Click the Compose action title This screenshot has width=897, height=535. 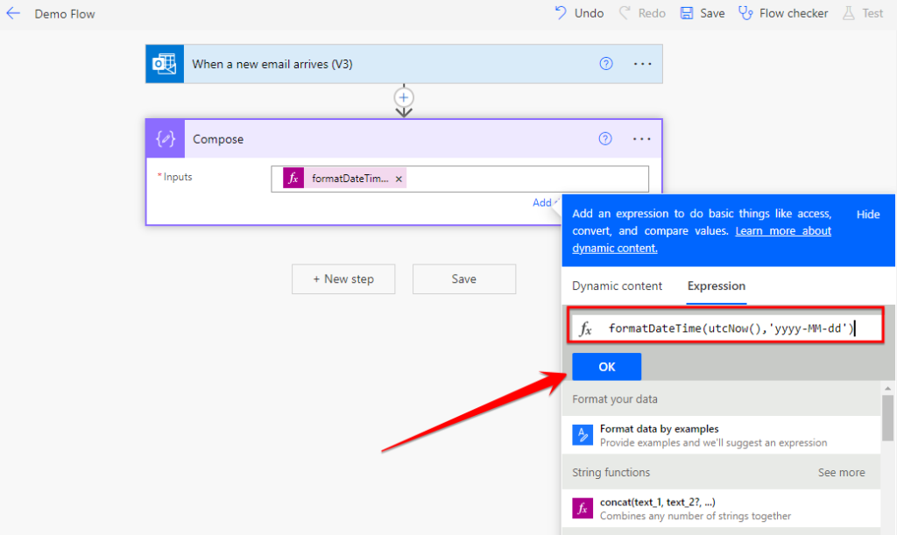pyautogui.click(x=218, y=139)
